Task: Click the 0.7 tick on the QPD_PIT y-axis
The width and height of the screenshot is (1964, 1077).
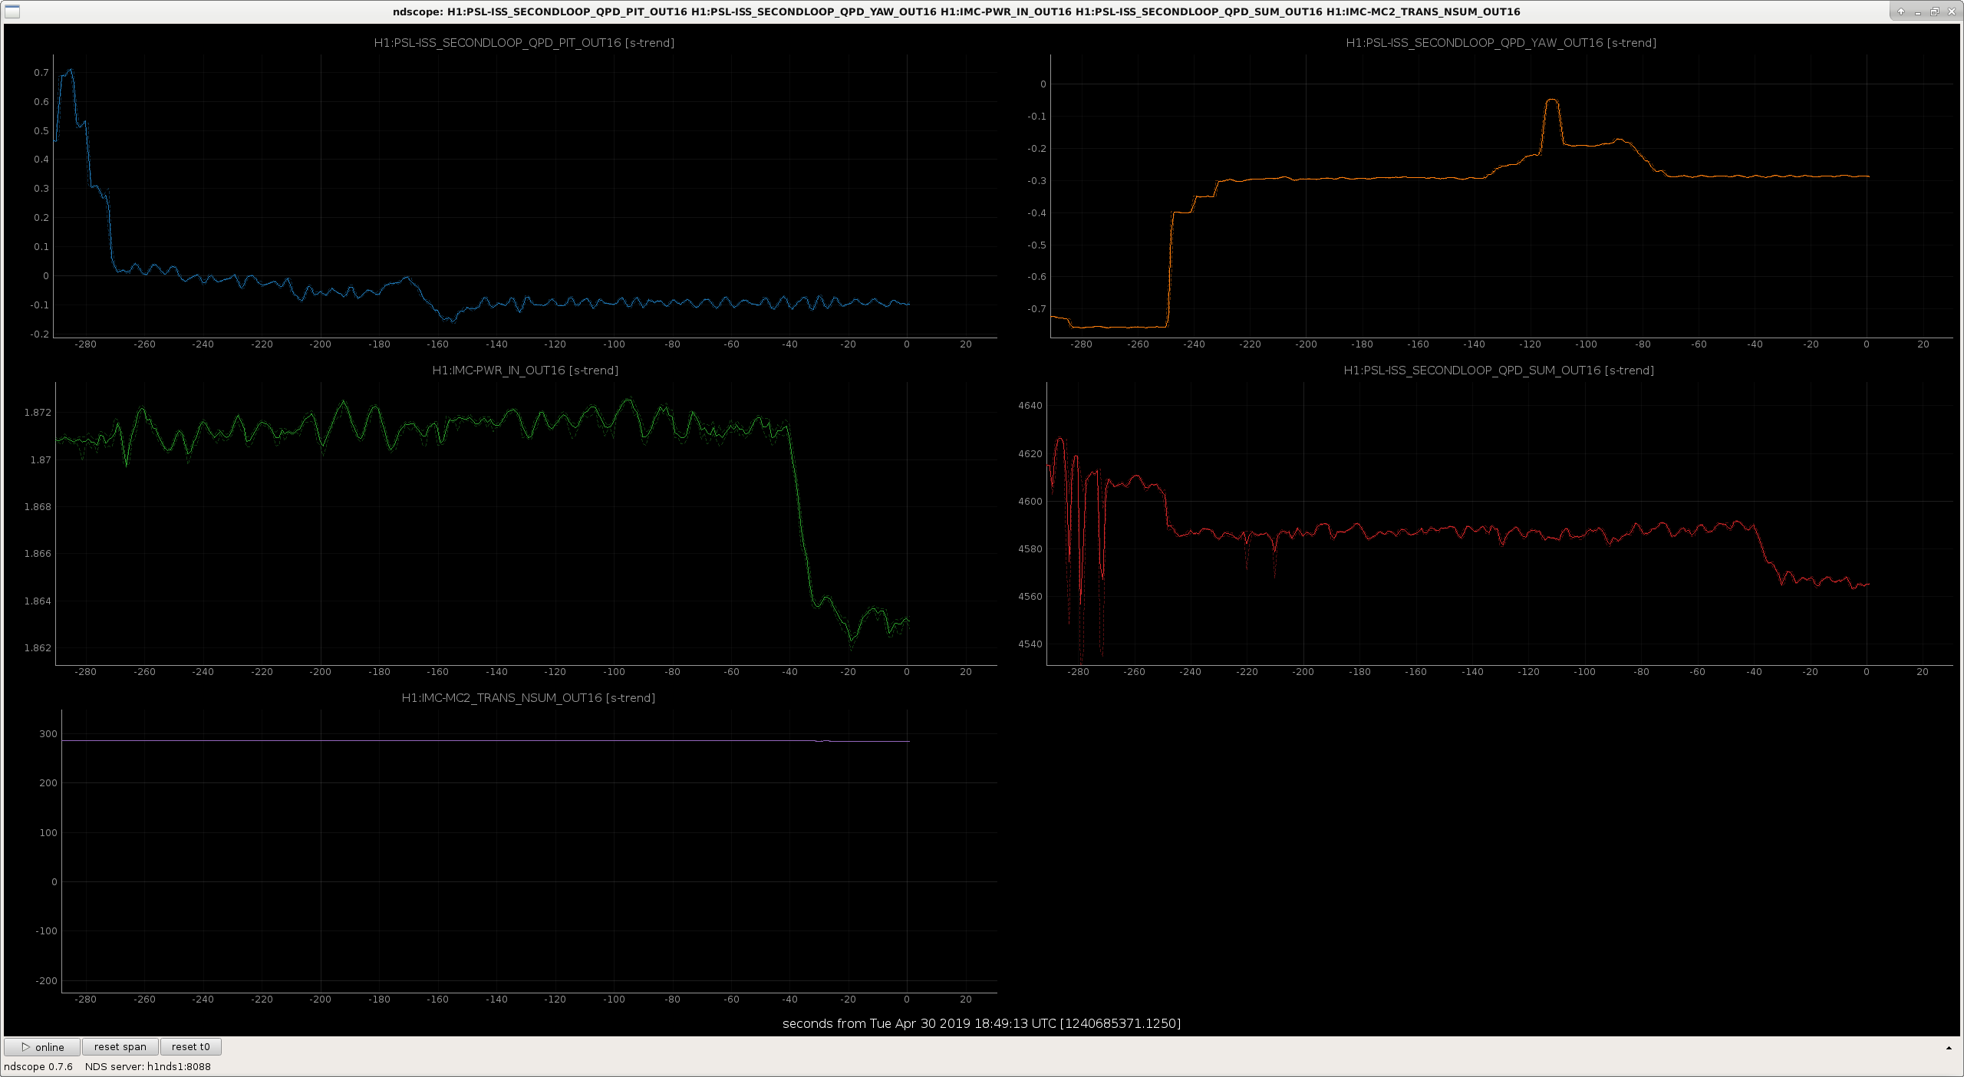Action: 41,73
